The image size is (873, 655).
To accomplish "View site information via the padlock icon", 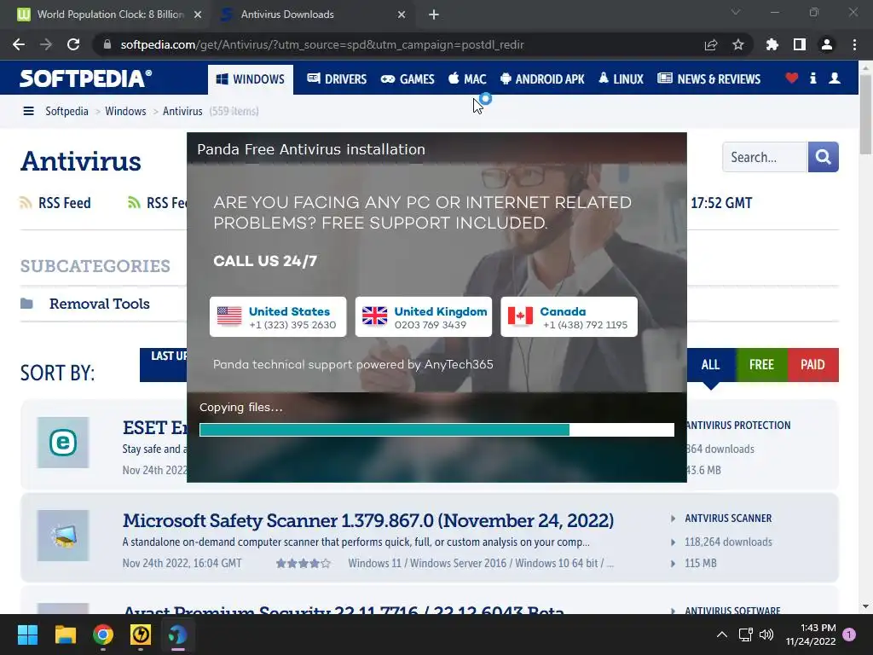I will (107, 44).
